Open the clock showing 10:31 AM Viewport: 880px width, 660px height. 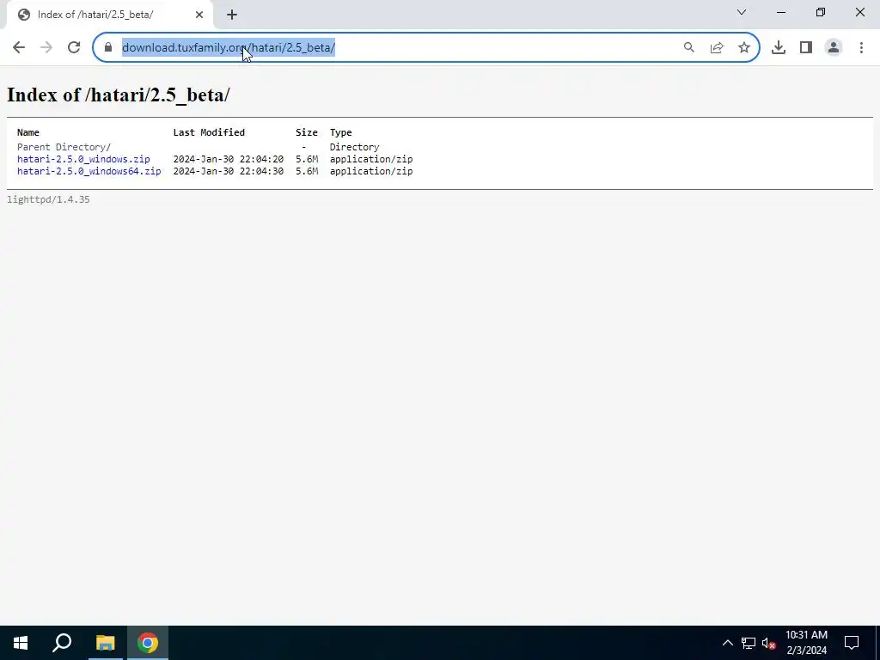pyautogui.click(x=806, y=643)
